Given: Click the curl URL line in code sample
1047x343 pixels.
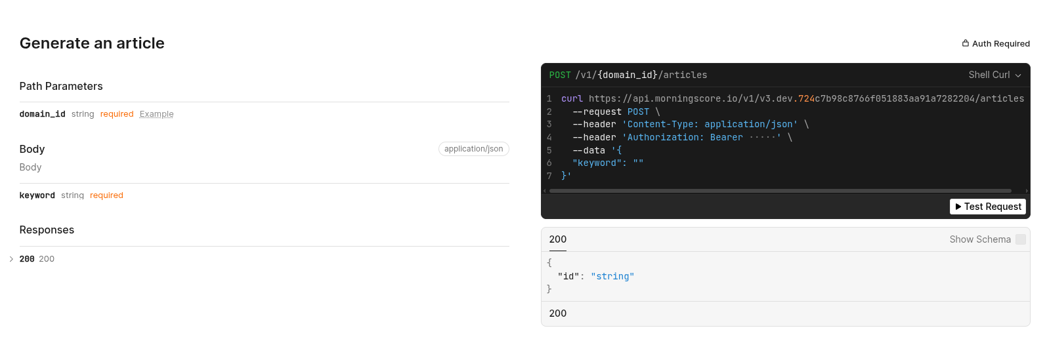Looking at the screenshot, I should [792, 99].
